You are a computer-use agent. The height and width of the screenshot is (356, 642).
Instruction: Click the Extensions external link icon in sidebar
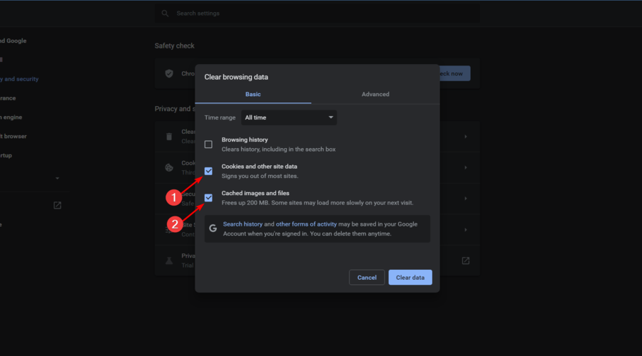pyautogui.click(x=57, y=205)
